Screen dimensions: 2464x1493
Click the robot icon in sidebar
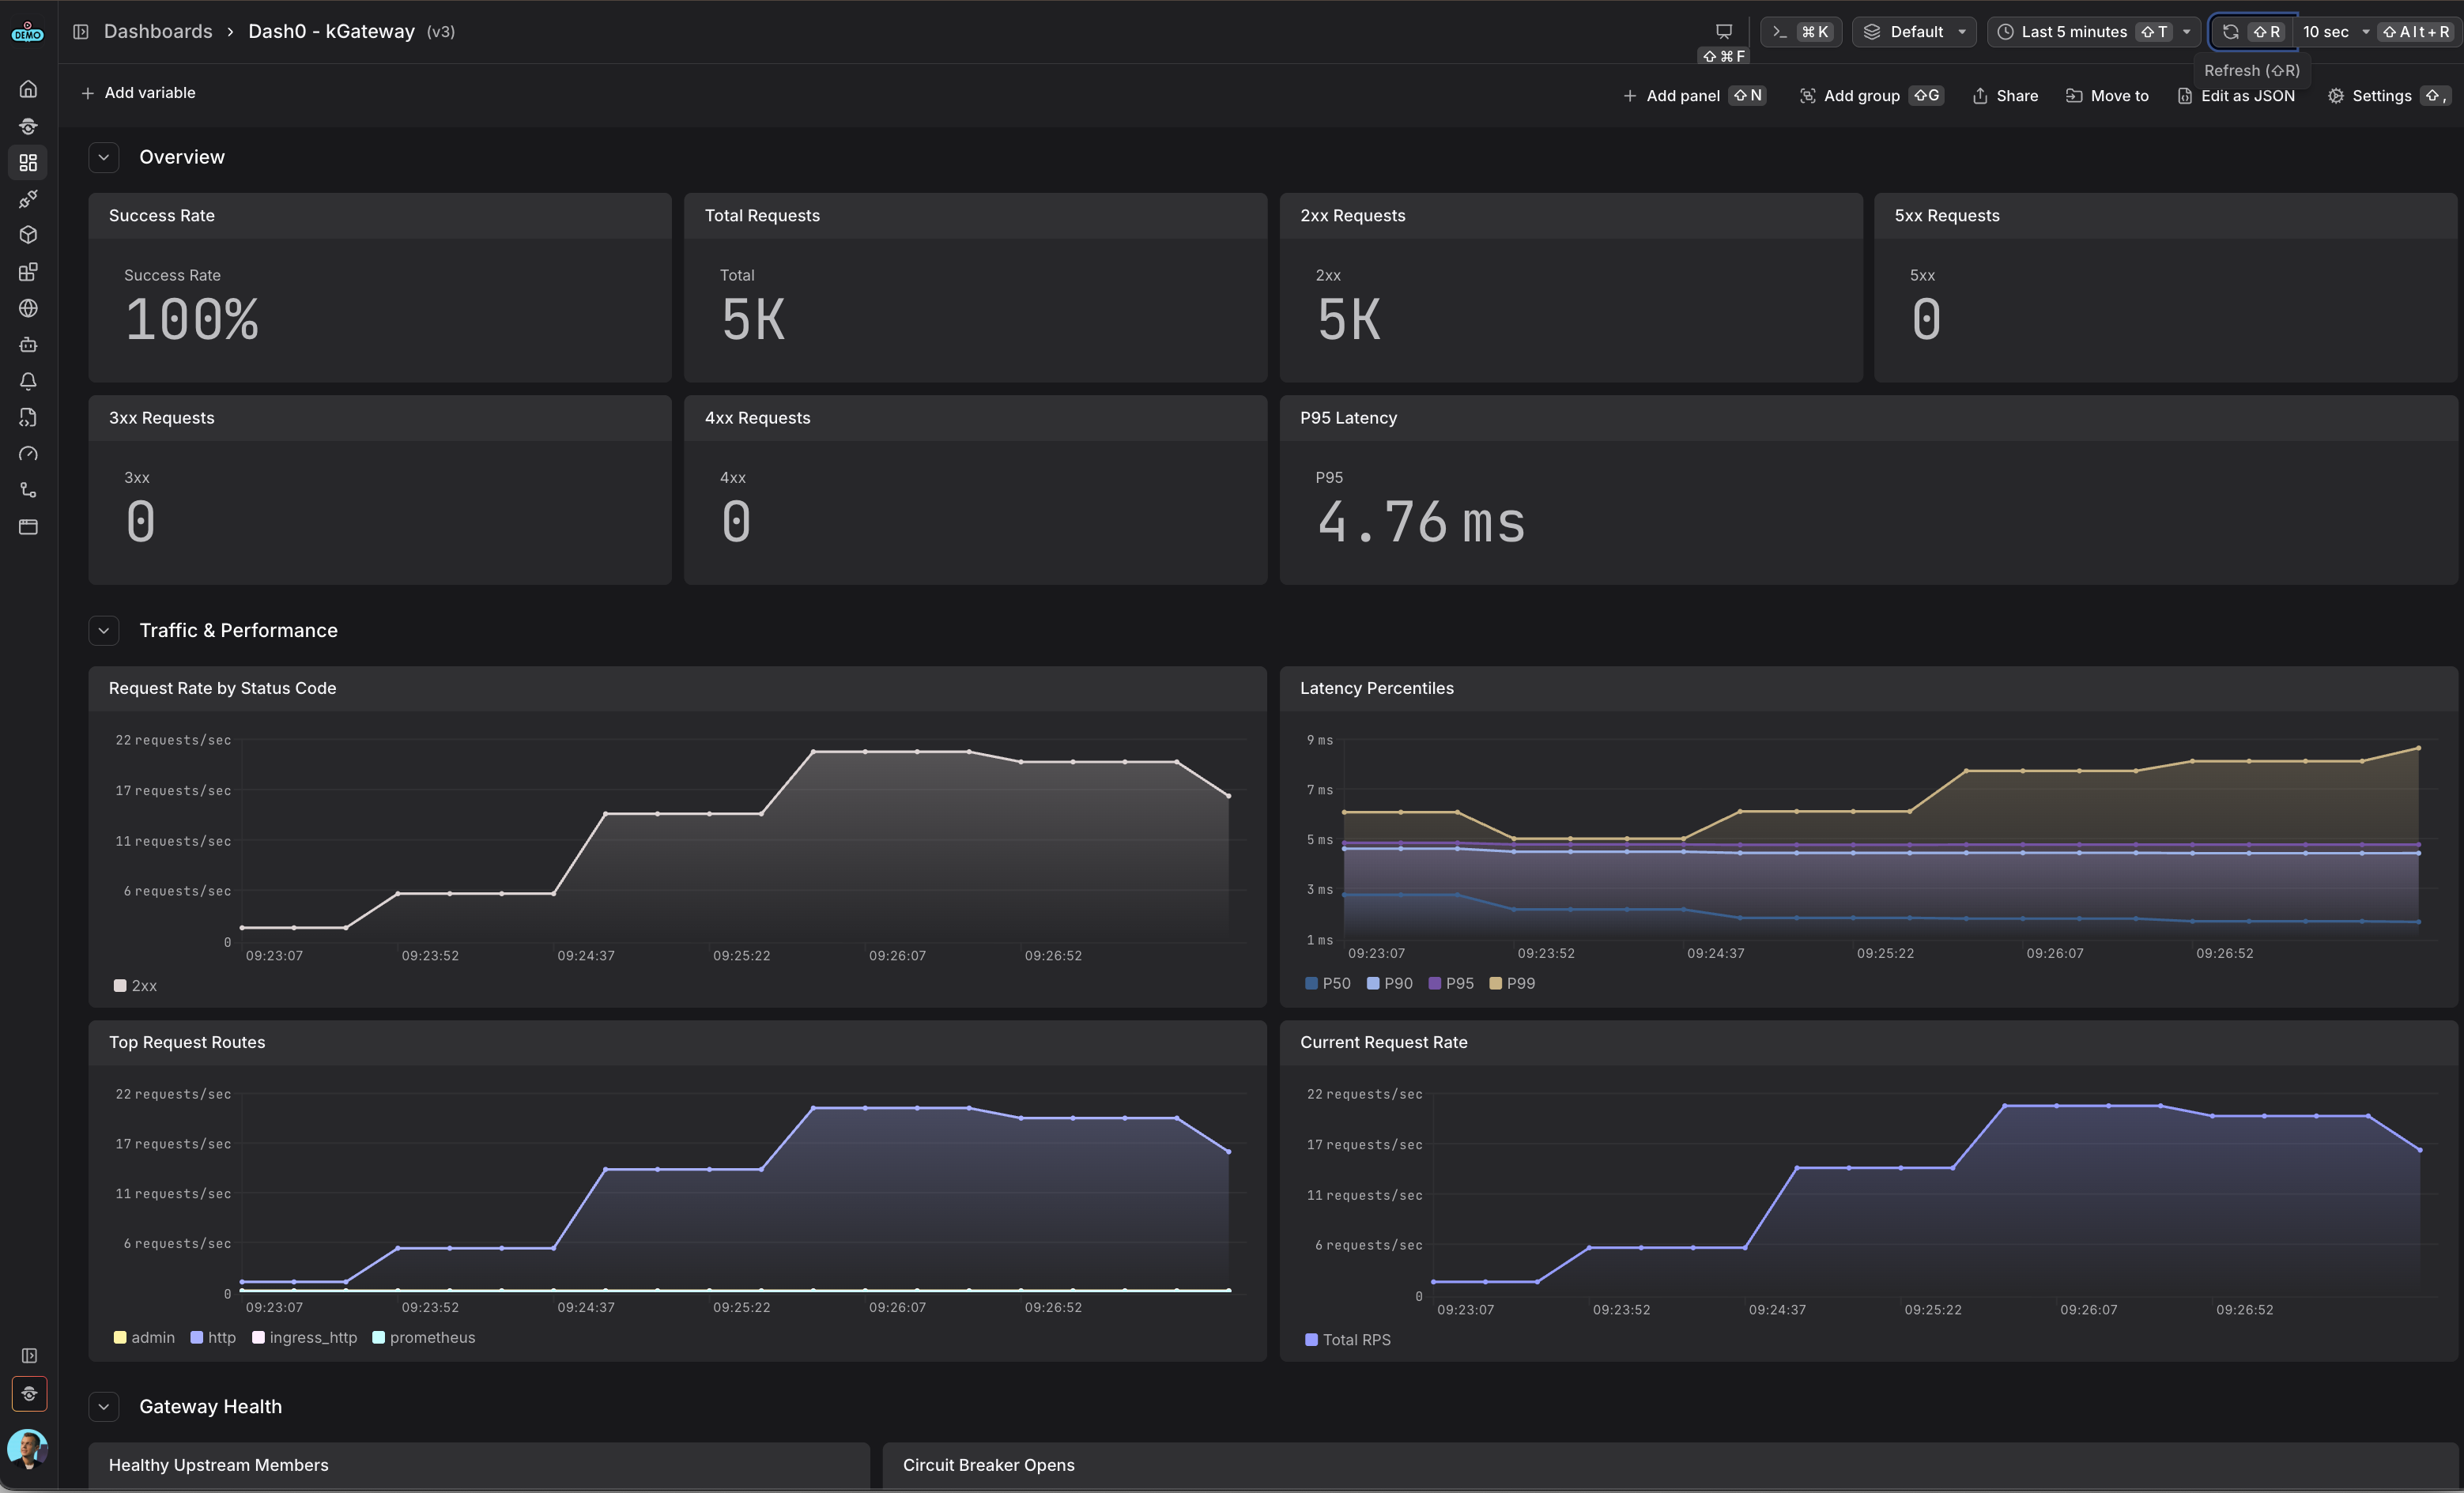pyautogui.click(x=28, y=344)
